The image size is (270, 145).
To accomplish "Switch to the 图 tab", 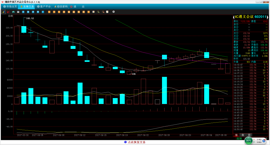I will point(249,135).
